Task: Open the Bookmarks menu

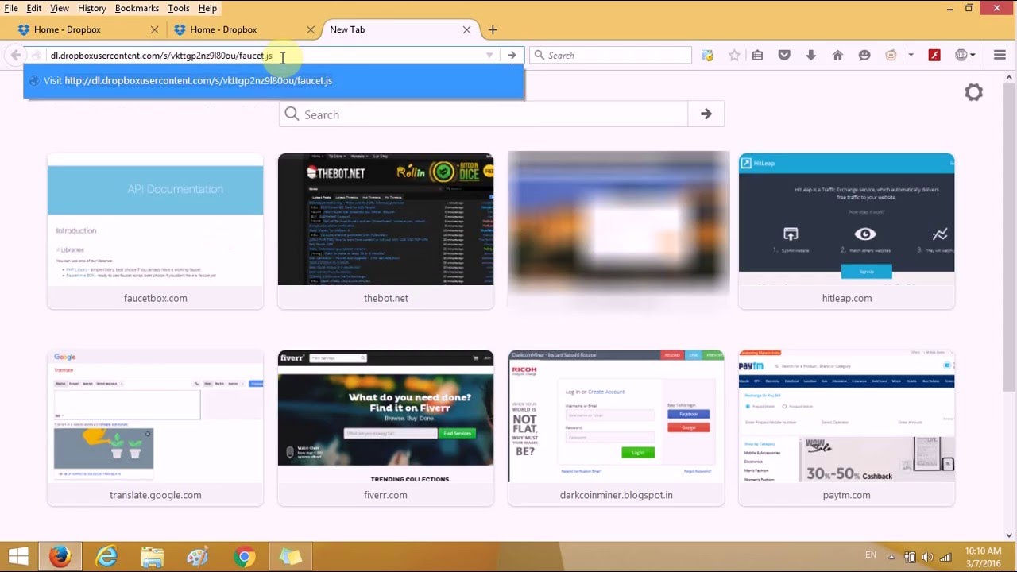Action: (137, 8)
